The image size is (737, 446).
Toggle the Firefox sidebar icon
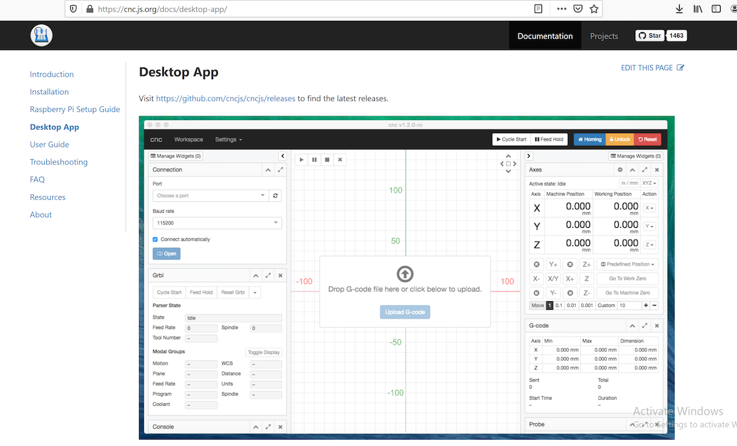tap(716, 9)
